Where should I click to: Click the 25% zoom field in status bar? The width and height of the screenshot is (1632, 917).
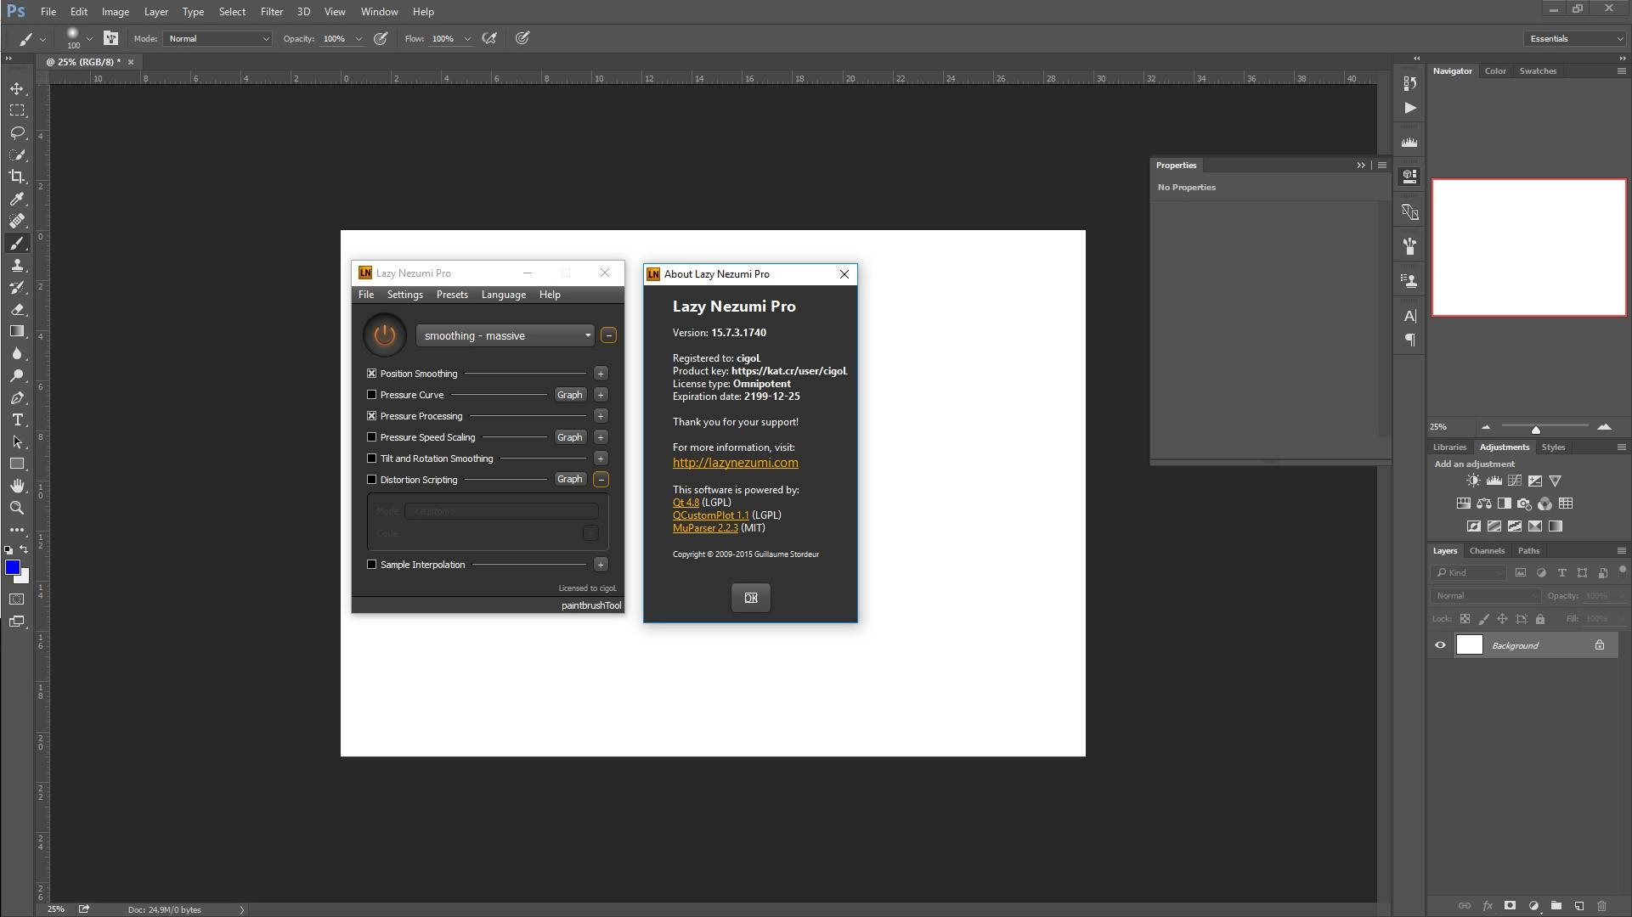[x=56, y=909]
